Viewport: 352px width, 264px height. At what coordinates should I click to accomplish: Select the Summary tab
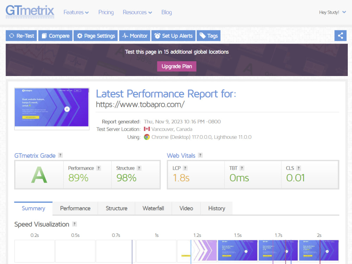33,208
